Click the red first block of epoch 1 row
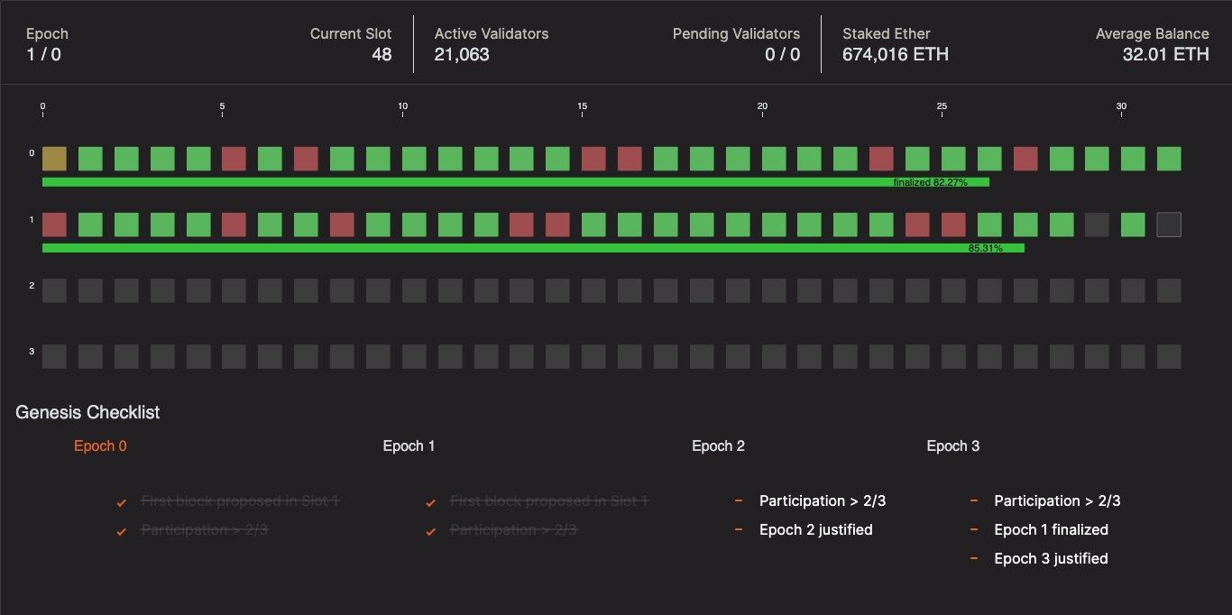 point(54,225)
